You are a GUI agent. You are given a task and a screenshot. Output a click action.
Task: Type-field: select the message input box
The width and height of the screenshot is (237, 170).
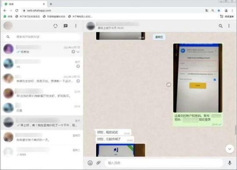pyautogui.click(x=164, y=163)
